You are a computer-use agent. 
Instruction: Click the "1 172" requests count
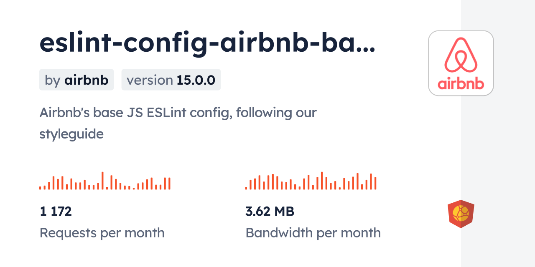[x=56, y=212]
